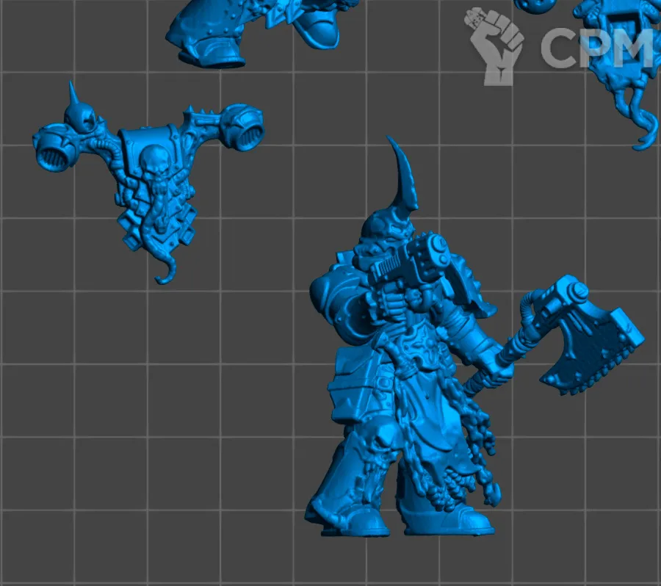Viewport: 661px width, 586px height.
Task: Click the CPM raised fist logo
Action: (x=497, y=46)
